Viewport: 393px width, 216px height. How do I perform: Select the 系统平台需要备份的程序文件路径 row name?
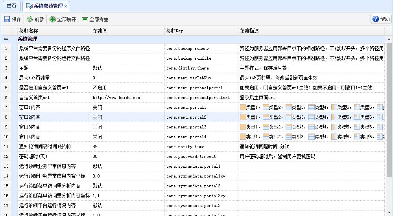54,48
